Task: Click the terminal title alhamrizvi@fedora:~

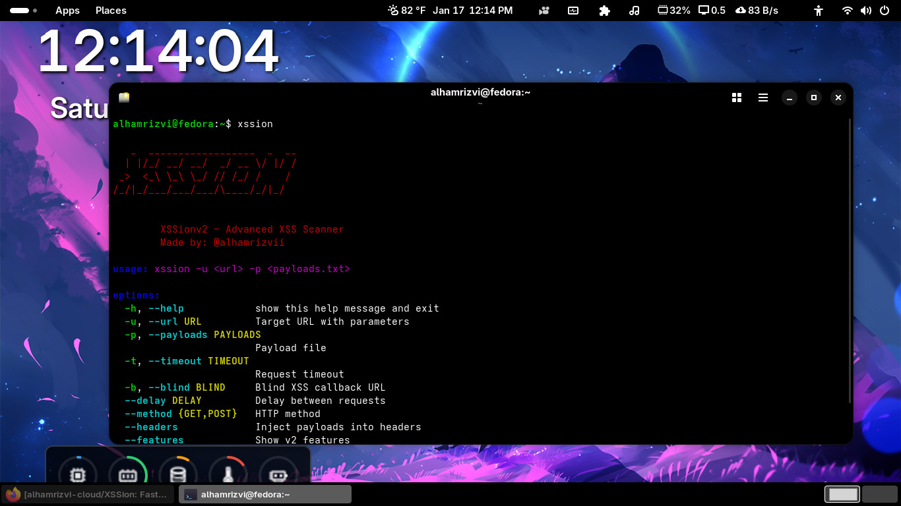Action: [x=480, y=92]
